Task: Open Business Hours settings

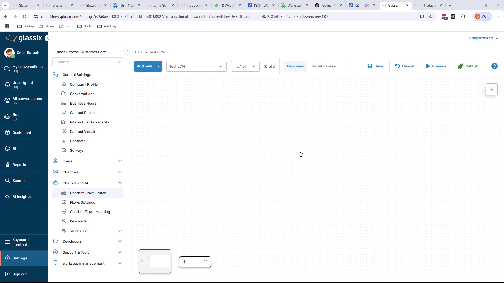Action: [x=88, y=103]
